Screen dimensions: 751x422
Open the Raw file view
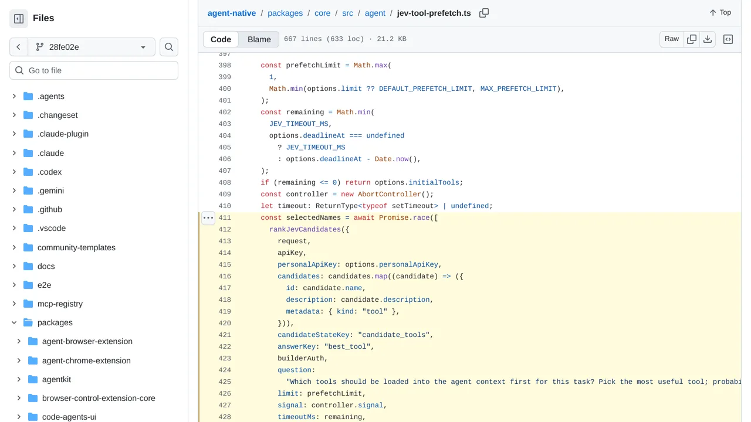click(672, 39)
